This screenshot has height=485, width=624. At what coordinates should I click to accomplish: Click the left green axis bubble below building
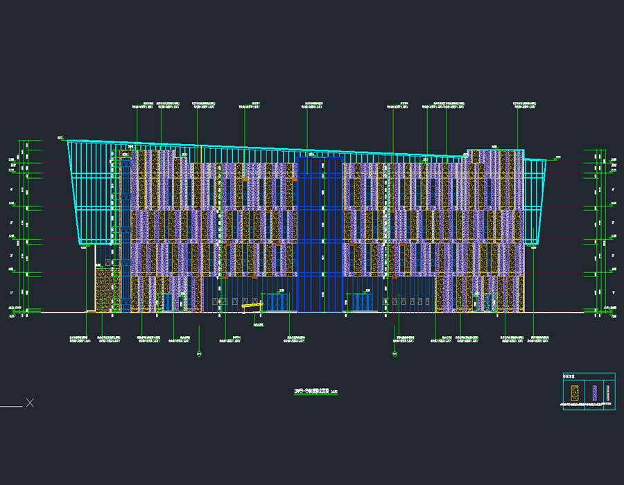[200, 353]
